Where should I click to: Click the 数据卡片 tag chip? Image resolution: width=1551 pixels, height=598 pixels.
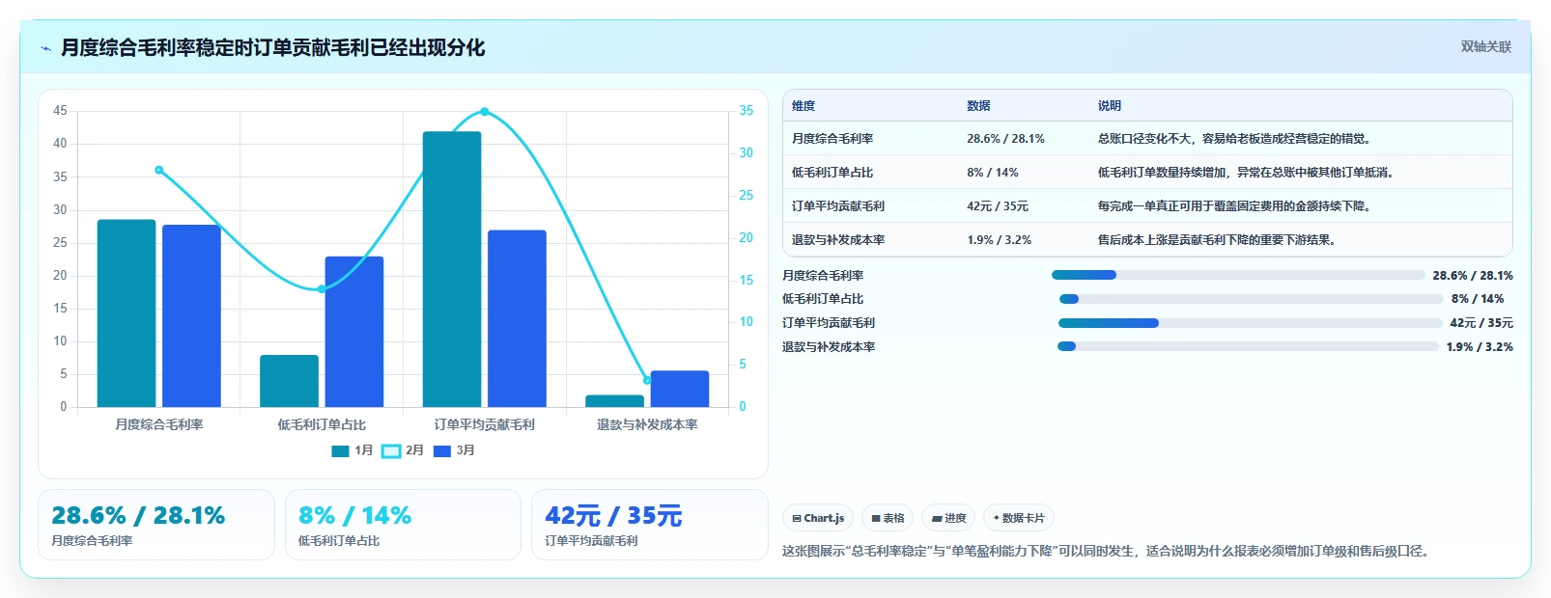pyautogui.click(x=1018, y=518)
